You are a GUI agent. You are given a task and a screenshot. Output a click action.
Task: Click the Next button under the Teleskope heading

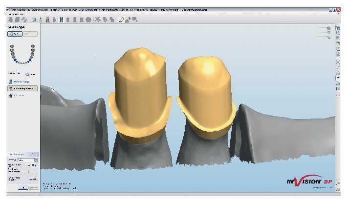point(29,34)
